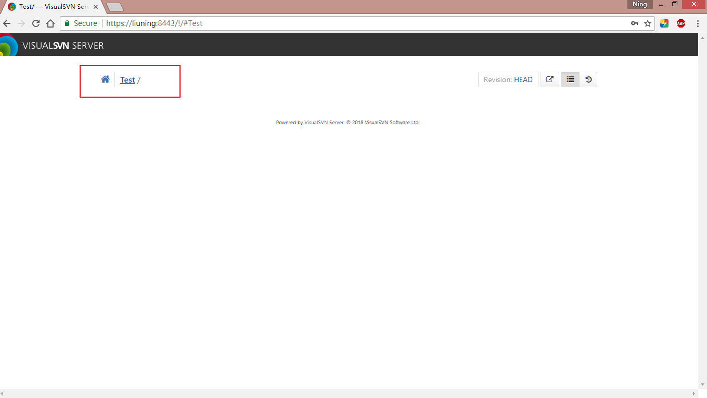Click the horizontal scrollbar right arrow

coord(695,394)
